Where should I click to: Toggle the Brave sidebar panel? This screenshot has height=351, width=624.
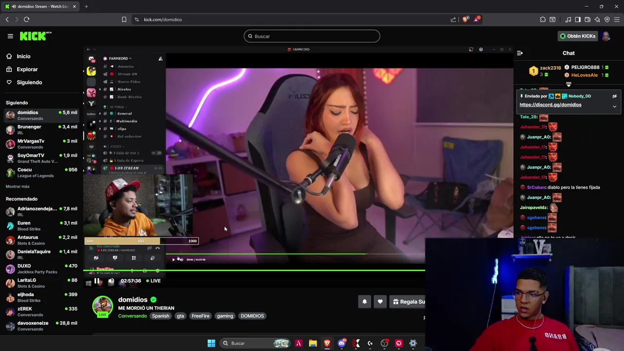(578, 19)
